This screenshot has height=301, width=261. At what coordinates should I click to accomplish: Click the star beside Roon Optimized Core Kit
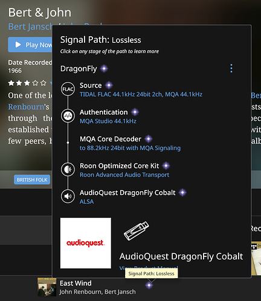pos(166,166)
